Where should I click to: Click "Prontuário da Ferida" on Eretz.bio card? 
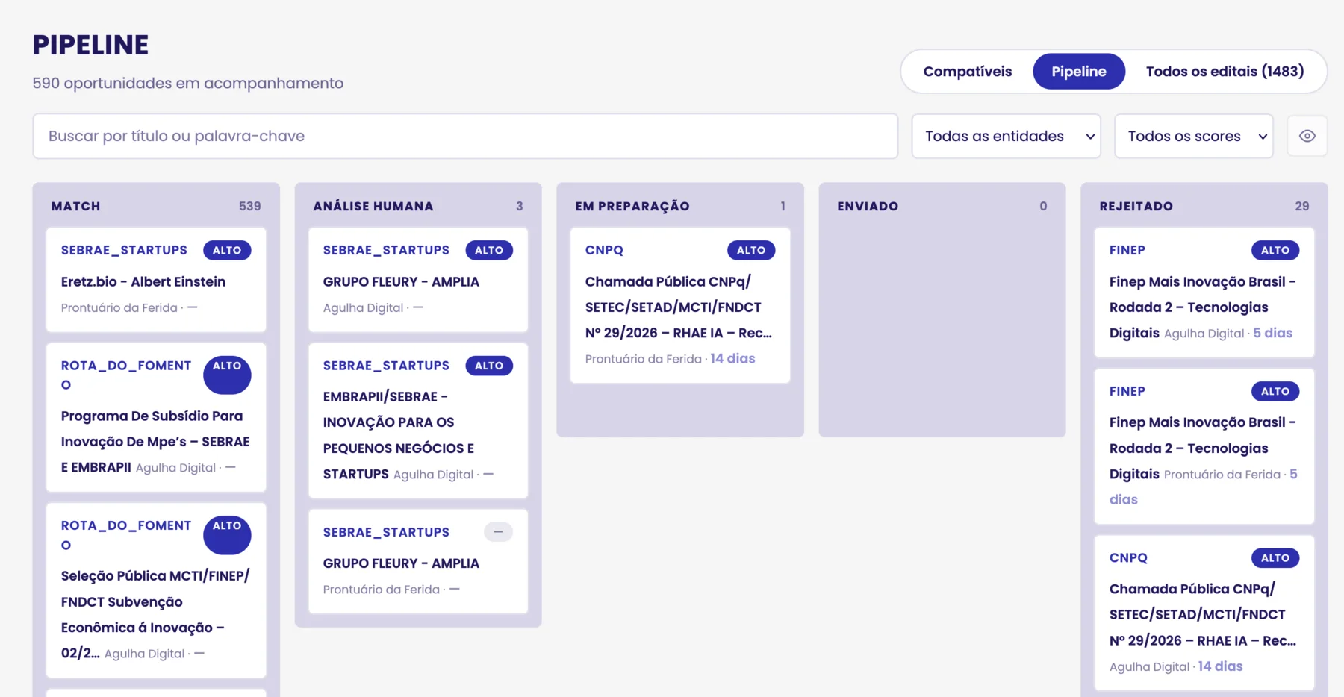pyautogui.click(x=119, y=307)
